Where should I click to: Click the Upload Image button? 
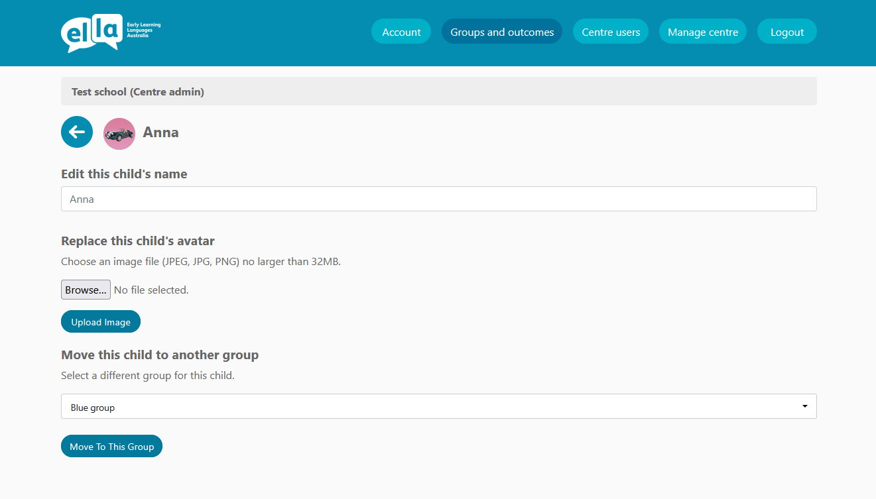[101, 322]
